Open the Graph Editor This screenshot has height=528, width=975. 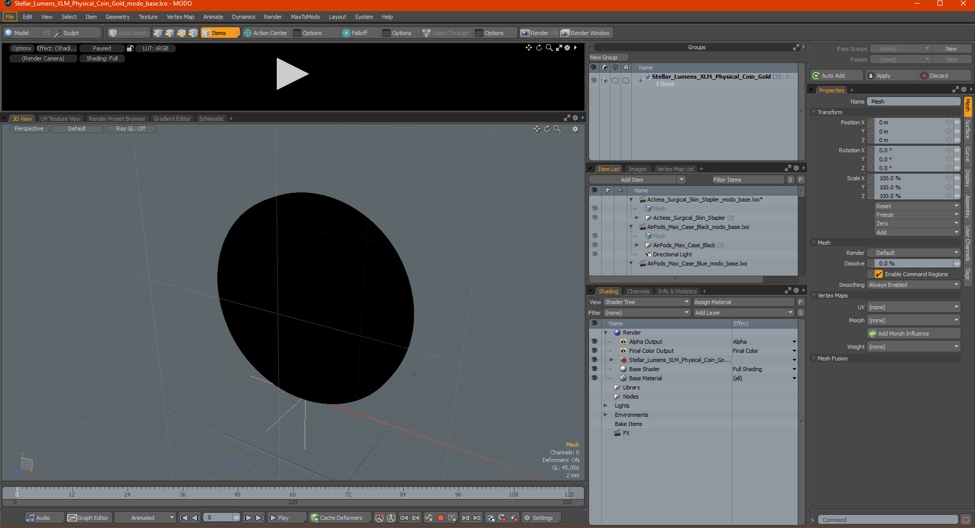88,518
